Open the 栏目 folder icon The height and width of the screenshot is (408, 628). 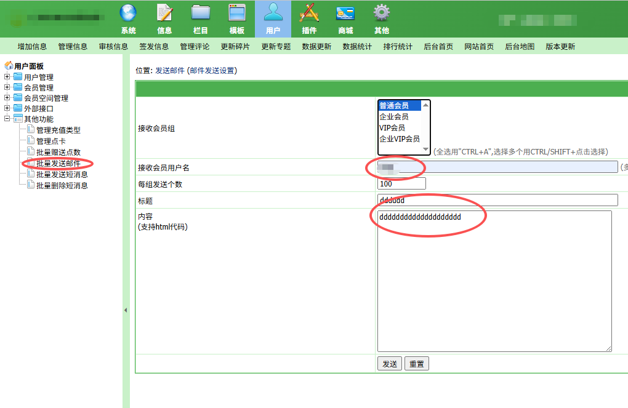201,13
